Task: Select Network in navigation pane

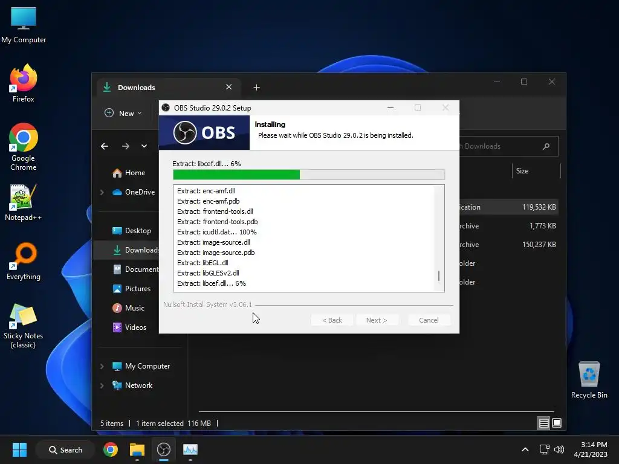Action: [132, 385]
